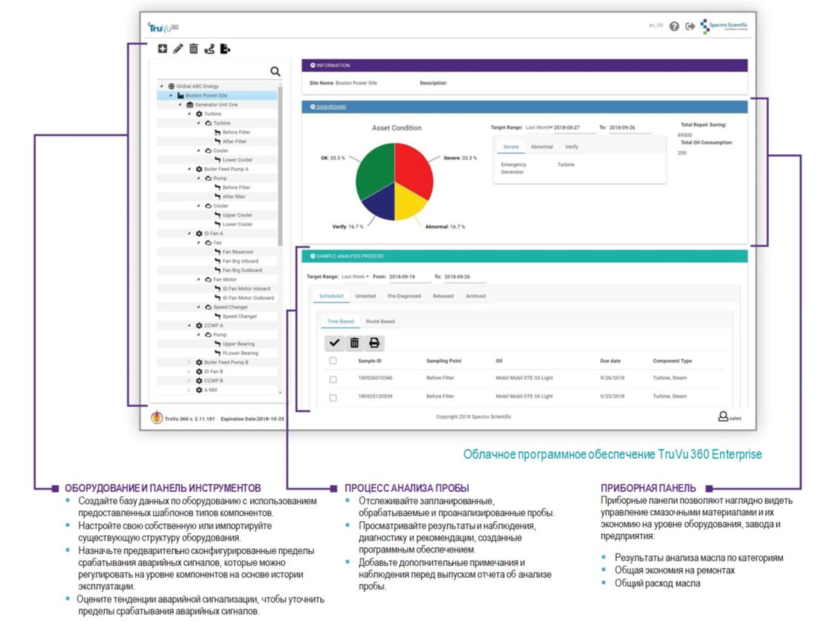Click the pencil edit icon
833x622 pixels.
click(x=178, y=49)
